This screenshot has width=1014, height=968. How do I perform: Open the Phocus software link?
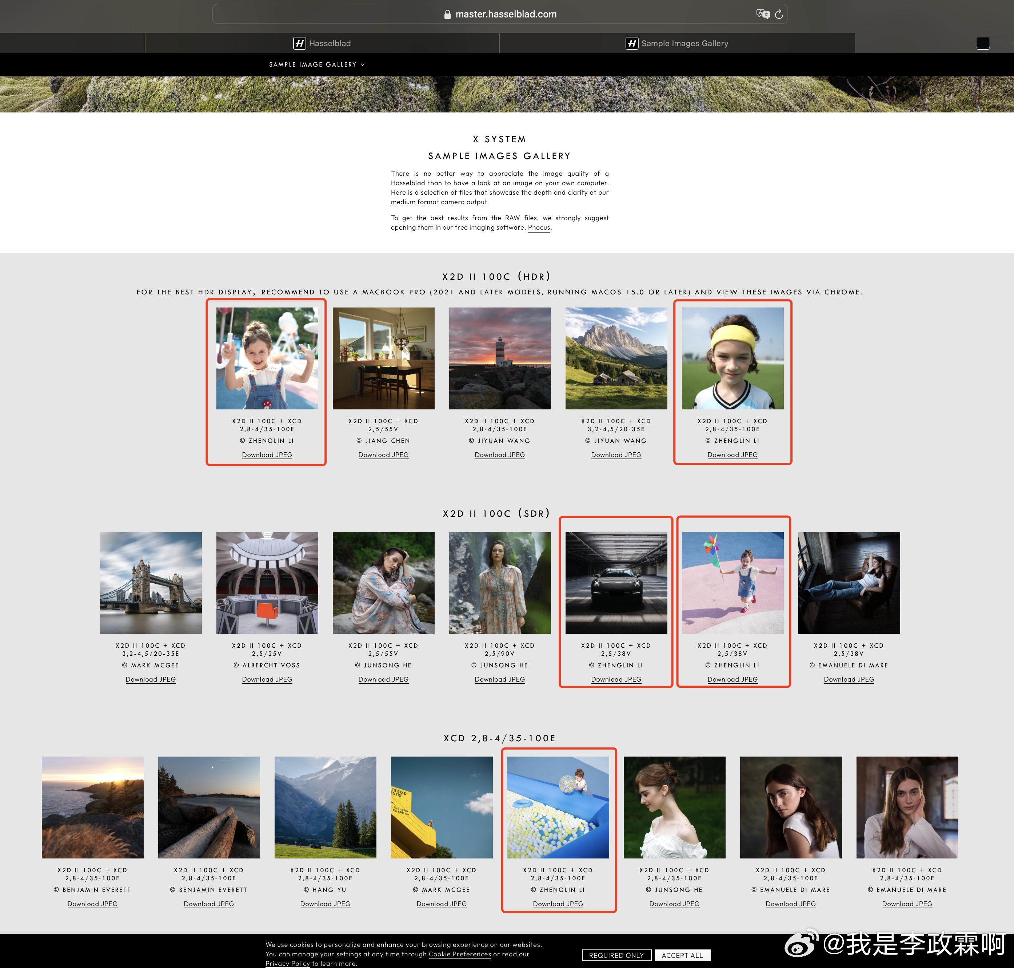point(539,227)
